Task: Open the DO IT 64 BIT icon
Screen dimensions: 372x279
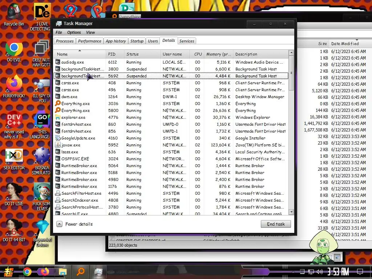Action: (14, 230)
